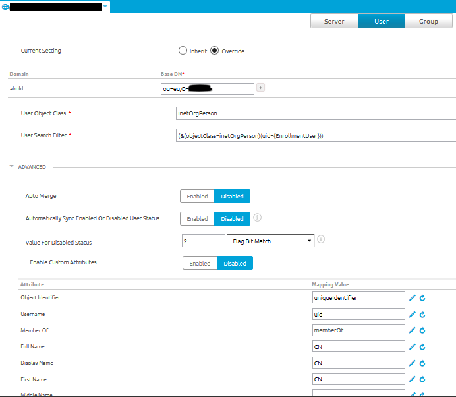The image size is (456, 397).
Task: Select the Inherit radio button
Action: coord(183,51)
